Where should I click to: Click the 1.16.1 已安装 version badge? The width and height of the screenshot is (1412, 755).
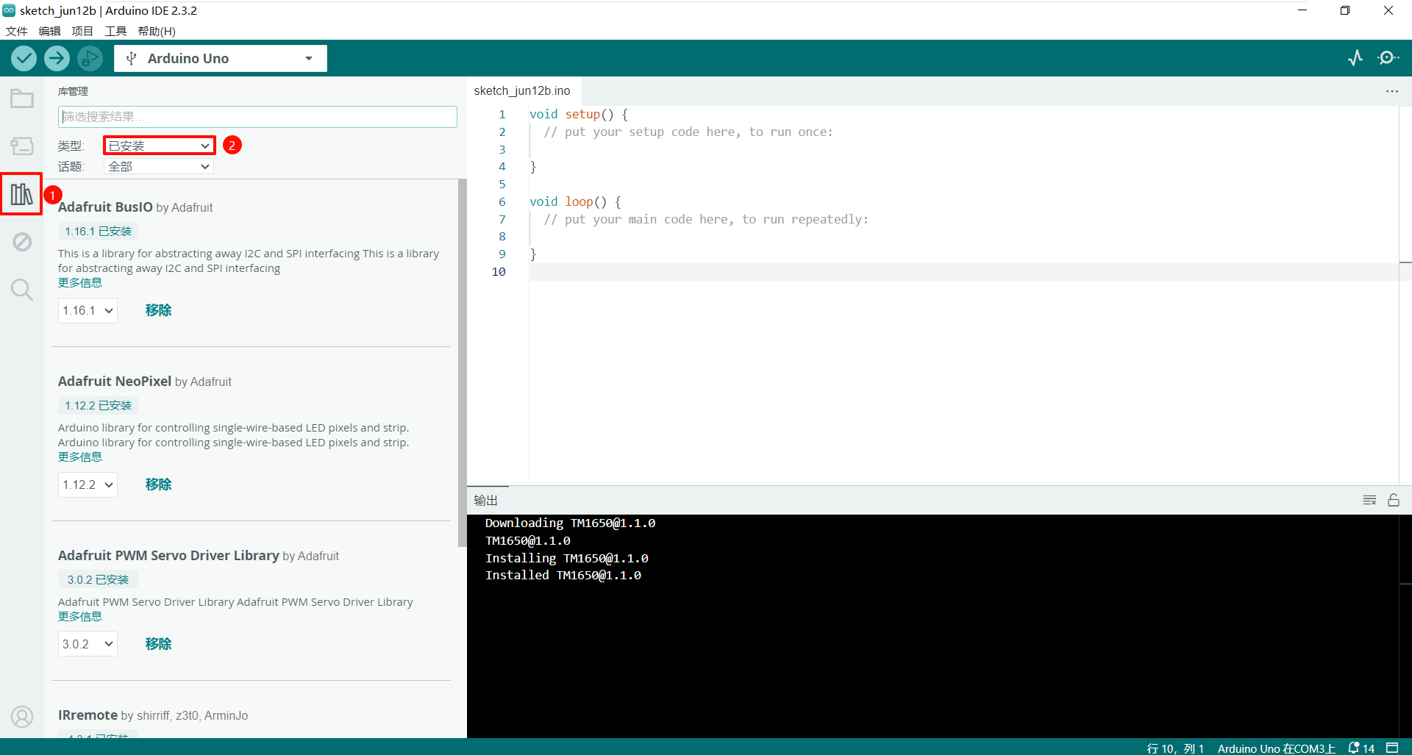pos(98,232)
